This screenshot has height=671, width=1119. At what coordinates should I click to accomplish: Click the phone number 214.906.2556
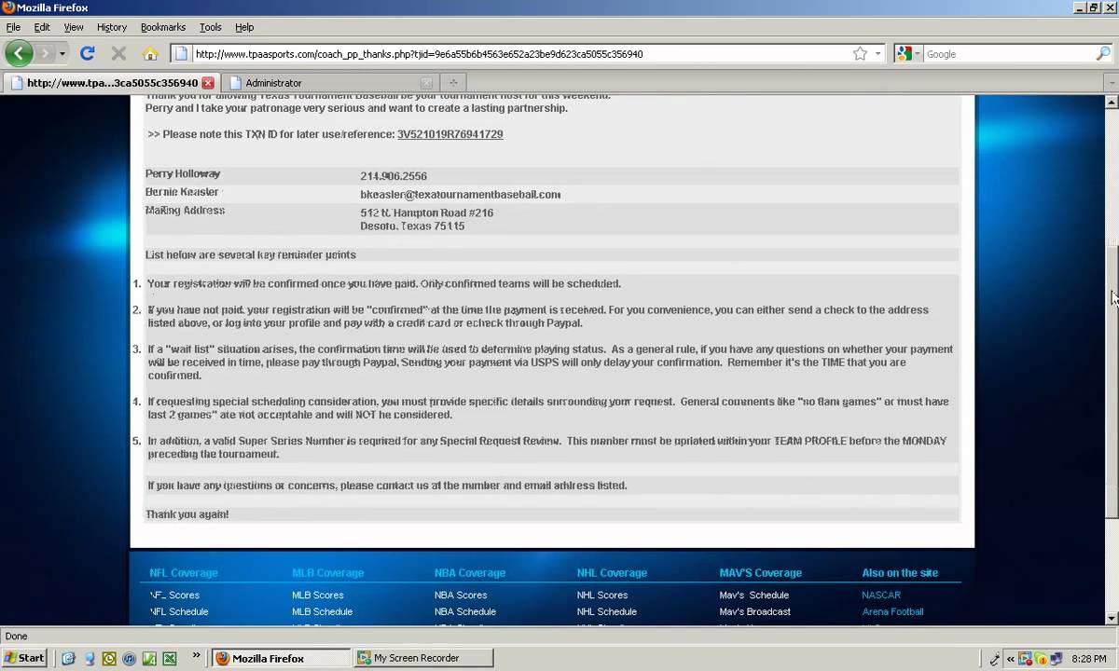pyautogui.click(x=394, y=176)
